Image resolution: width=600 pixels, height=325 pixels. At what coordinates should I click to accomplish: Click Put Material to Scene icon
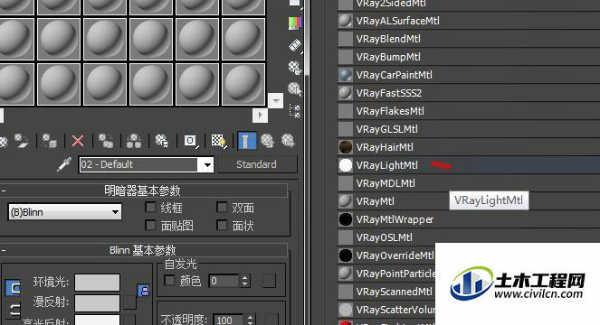coord(21,141)
